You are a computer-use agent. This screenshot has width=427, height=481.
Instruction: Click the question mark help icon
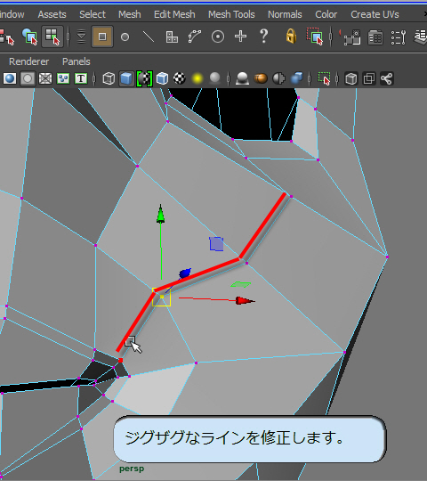coord(263,37)
